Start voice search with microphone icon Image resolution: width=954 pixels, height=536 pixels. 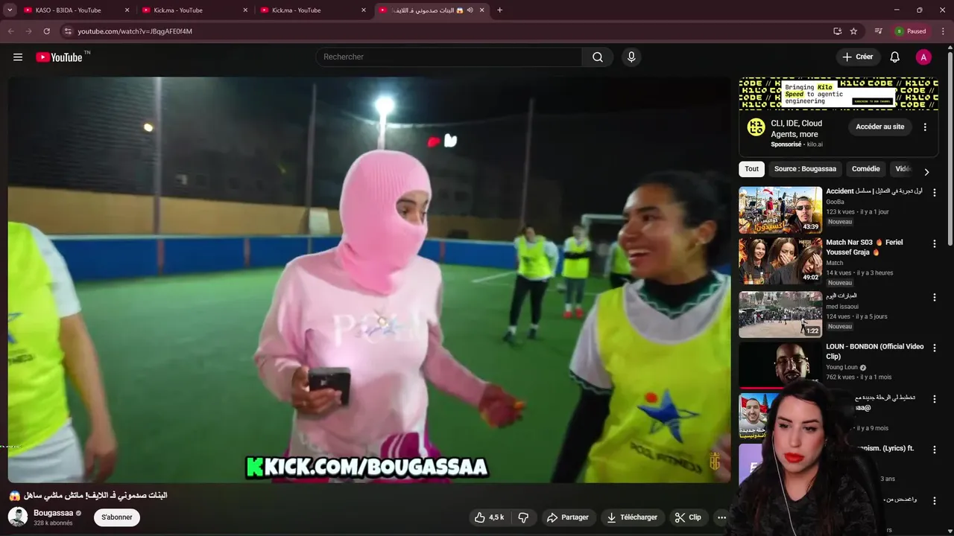[x=631, y=57]
